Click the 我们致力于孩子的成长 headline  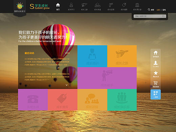tap(39, 32)
